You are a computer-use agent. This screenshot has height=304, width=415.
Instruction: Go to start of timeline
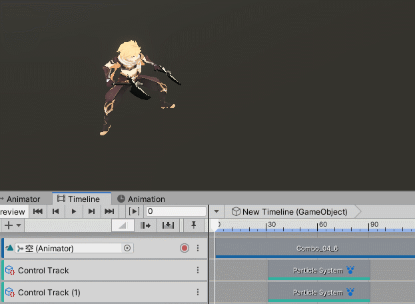tap(37, 211)
